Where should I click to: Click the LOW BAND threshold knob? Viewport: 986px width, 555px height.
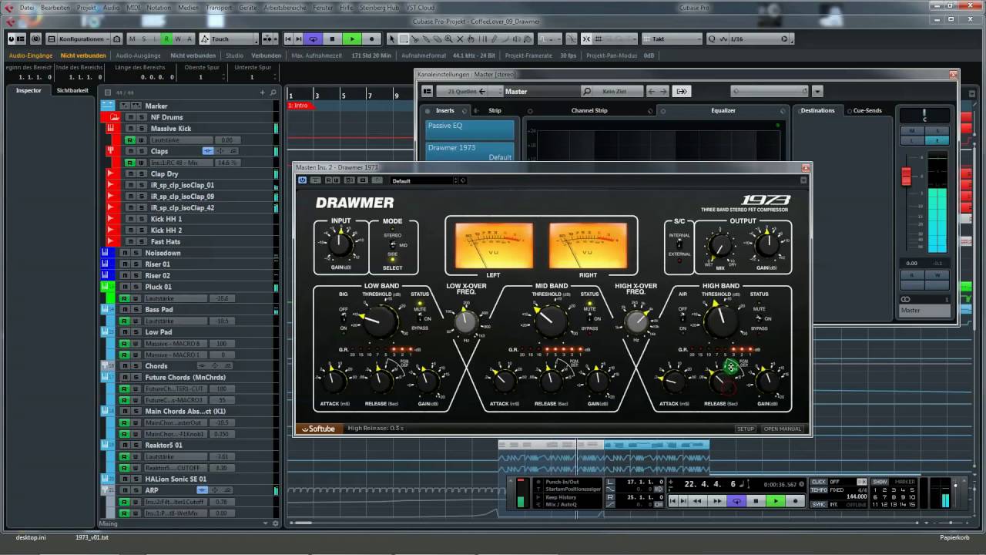click(x=380, y=321)
